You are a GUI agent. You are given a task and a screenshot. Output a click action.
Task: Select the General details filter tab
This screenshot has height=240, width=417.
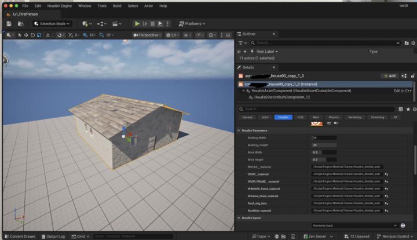coord(247,117)
